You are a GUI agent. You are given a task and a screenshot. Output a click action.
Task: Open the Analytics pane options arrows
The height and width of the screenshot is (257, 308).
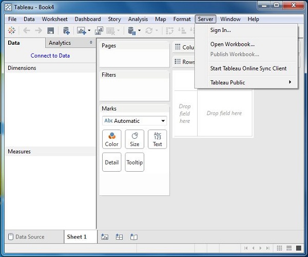click(91, 43)
